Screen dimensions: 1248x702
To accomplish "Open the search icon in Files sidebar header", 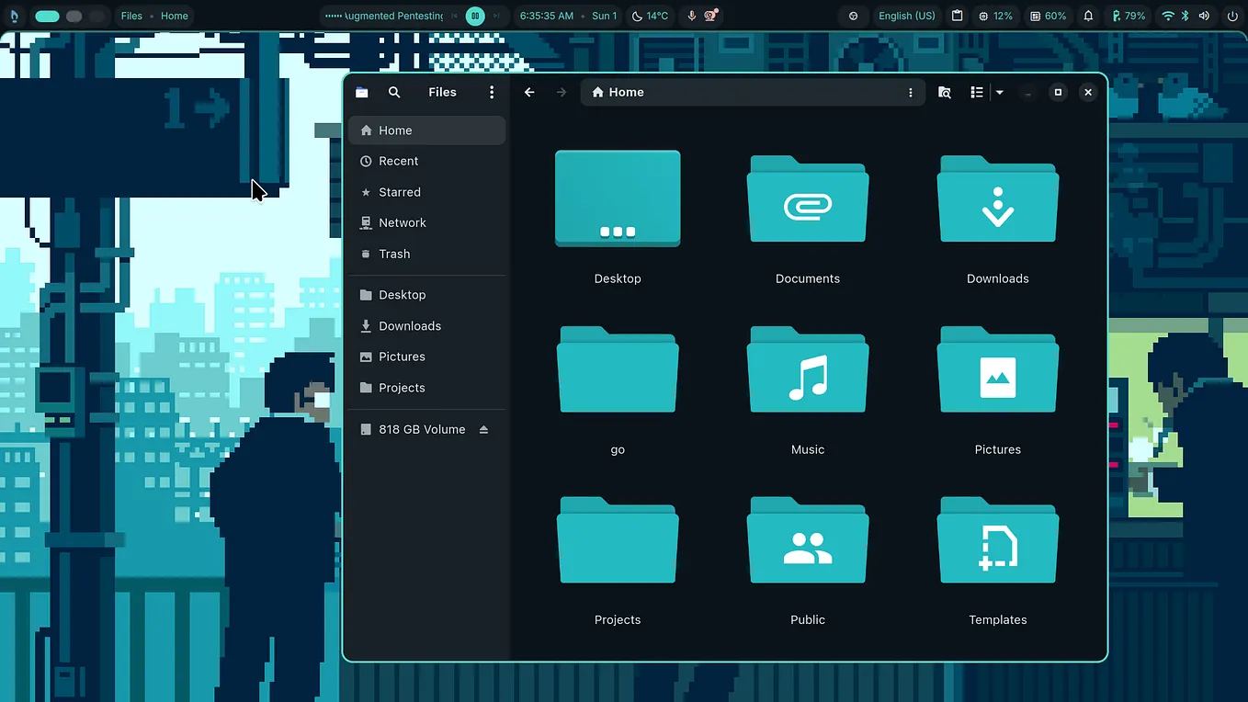I will (x=394, y=92).
